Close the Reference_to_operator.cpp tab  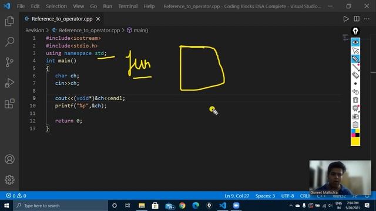(98, 19)
